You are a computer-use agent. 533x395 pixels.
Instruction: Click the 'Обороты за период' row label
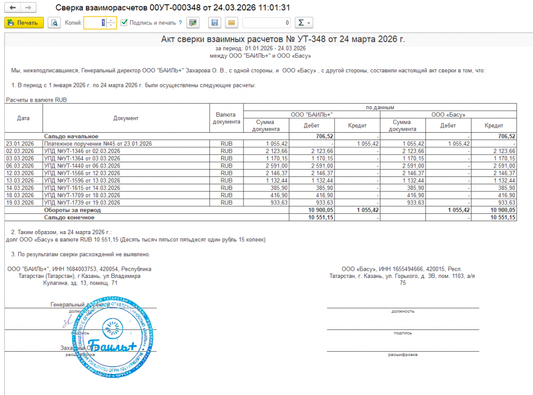point(72,210)
